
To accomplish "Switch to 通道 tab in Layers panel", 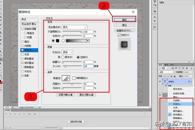I will (x=166, y=65).
